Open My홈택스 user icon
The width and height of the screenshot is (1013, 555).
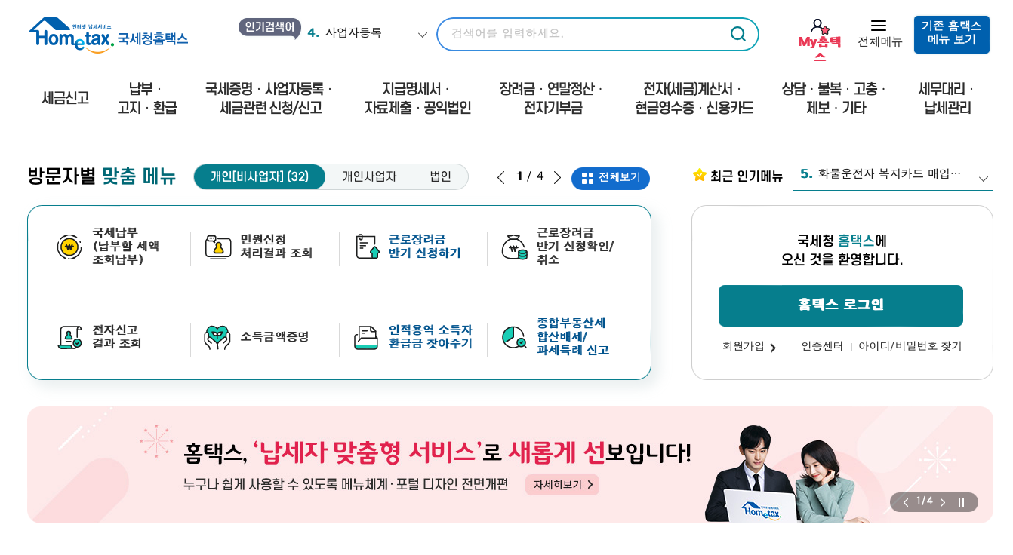click(x=820, y=26)
